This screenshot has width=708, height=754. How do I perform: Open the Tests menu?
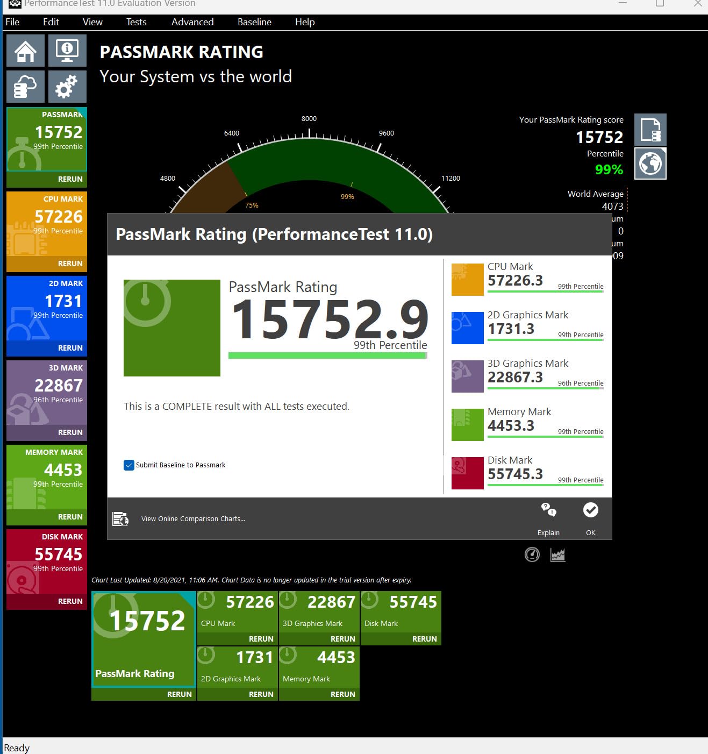pyautogui.click(x=136, y=22)
